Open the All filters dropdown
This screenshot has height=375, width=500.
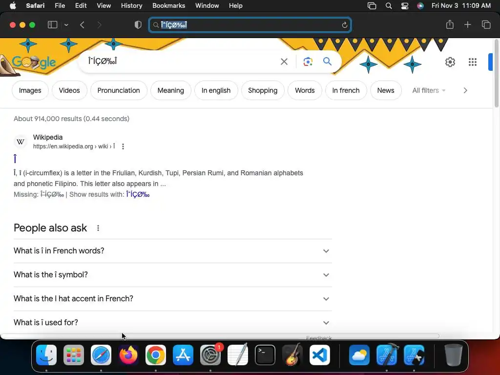click(429, 90)
